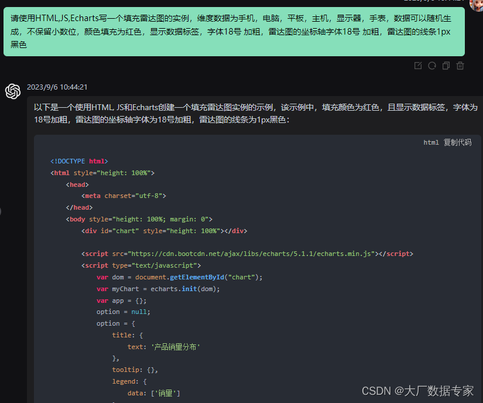Click the echarts.min.js script src URL
This screenshot has width=483, height=403.
click(251, 254)
